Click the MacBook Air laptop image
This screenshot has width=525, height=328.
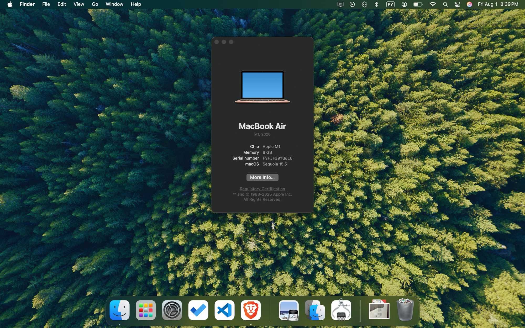262,87
